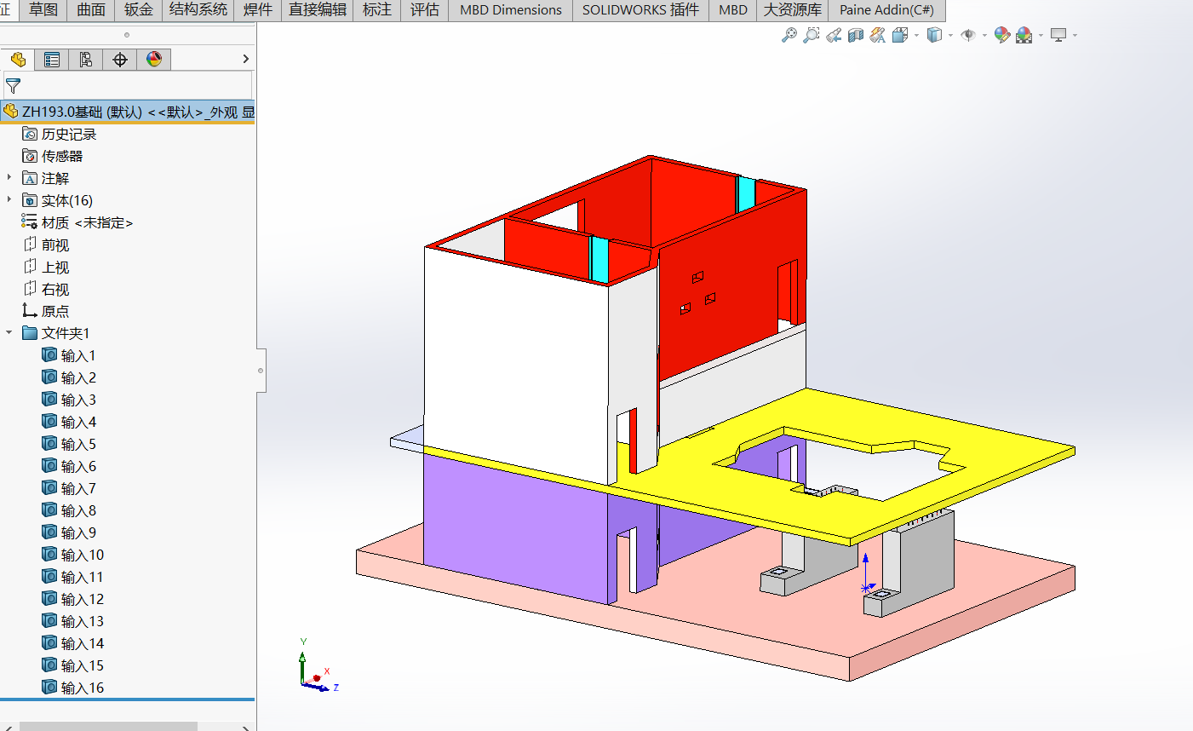Image resolution: width=1193 pixels, height=731 pixels.
Task: Collapse the 文件夹1 folder
Action: 9,333
